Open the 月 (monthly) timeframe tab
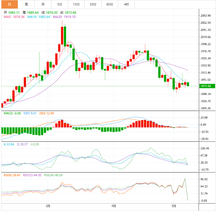218x213 pixels. click(x=43, y=4)
